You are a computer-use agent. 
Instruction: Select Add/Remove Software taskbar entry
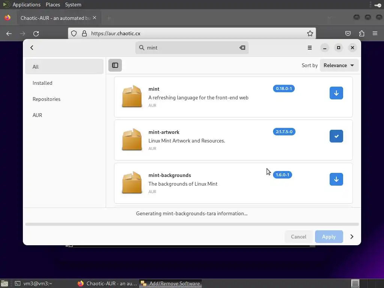171,283
